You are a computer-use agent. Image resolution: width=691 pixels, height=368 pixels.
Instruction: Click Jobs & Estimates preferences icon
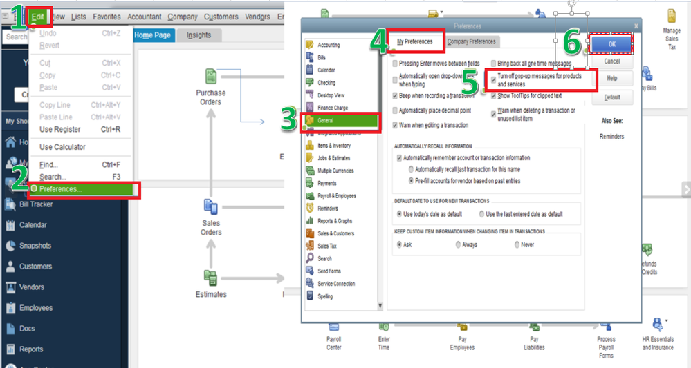coord(310,158)
